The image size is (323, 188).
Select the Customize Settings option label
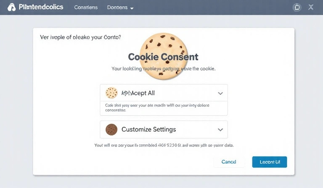pos(148,129)
